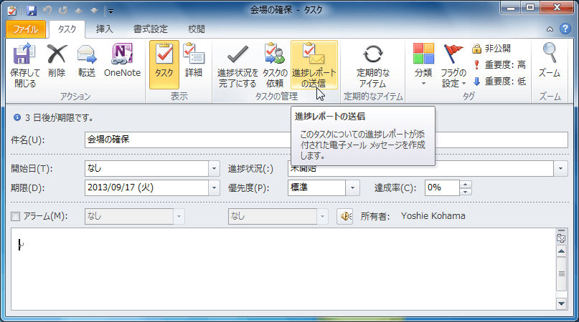This screenshot has width=579, height=322.
Task: Minimize the ribbon with the chevron
Action: [x=550, y=29]
